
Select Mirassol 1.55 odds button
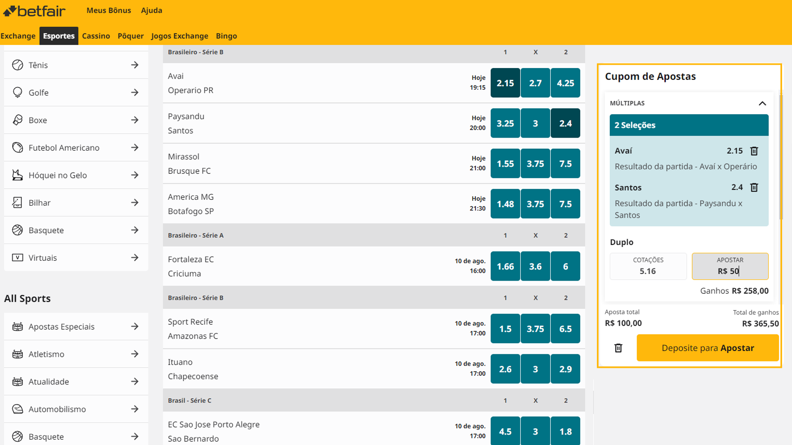pos(505,164)
